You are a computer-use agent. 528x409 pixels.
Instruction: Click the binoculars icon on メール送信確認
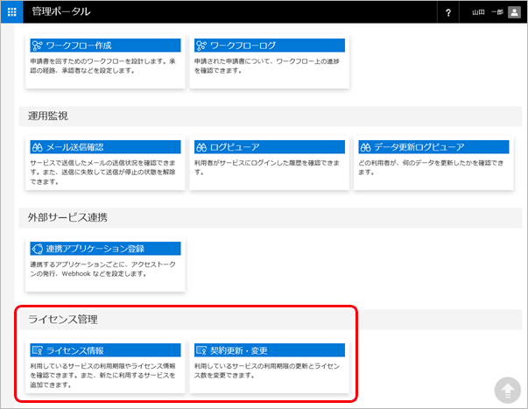point(37,147)
